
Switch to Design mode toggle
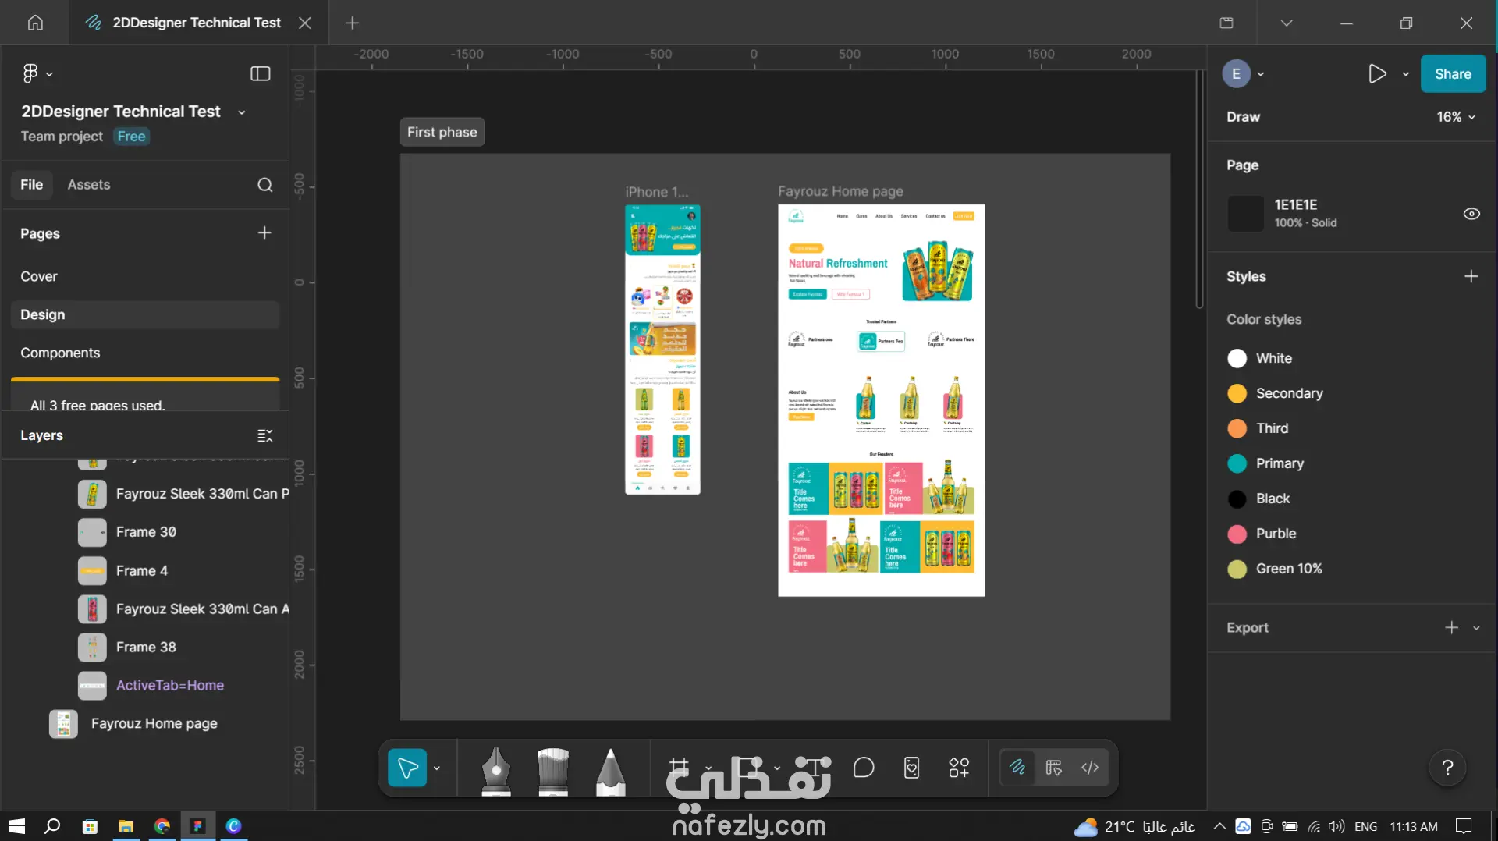click(1053, 768)
